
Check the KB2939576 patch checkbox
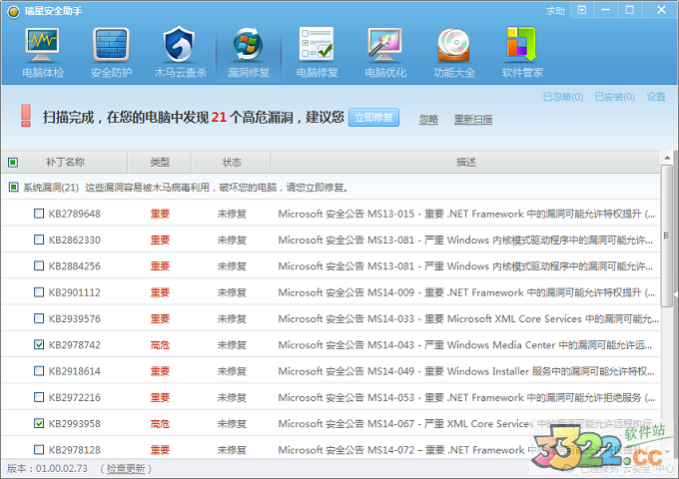click(39, 318)
